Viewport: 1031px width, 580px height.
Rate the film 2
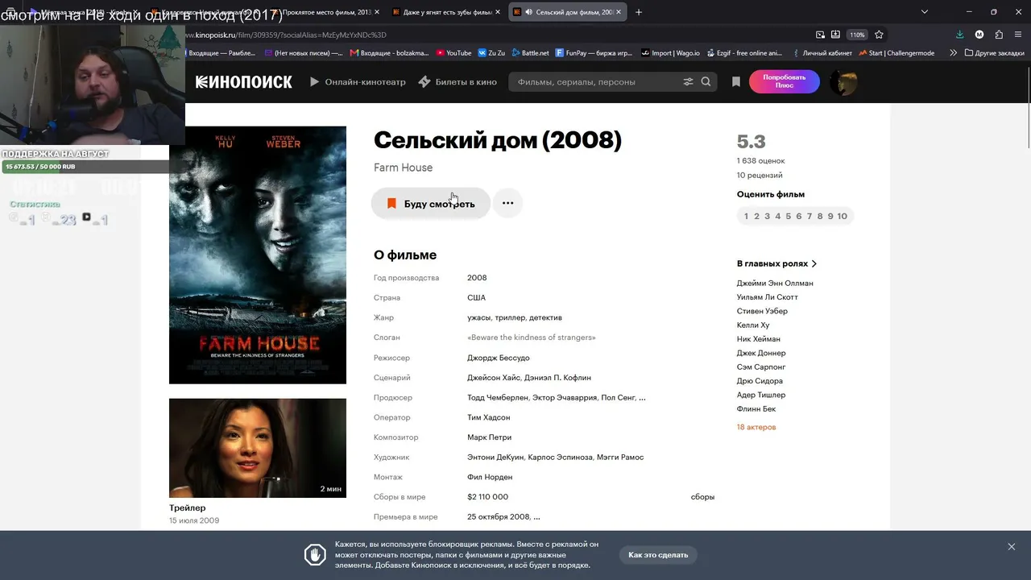click(x=757, y=216)
